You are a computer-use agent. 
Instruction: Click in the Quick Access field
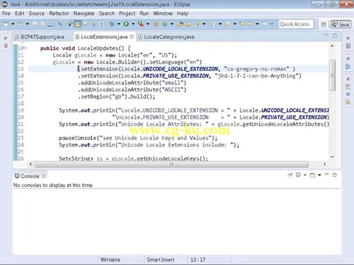296,24
